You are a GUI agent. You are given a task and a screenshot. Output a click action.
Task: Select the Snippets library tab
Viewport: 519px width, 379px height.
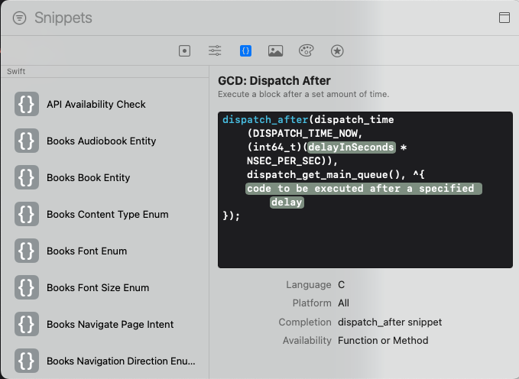pyautogui.click(x=245, y=51)
